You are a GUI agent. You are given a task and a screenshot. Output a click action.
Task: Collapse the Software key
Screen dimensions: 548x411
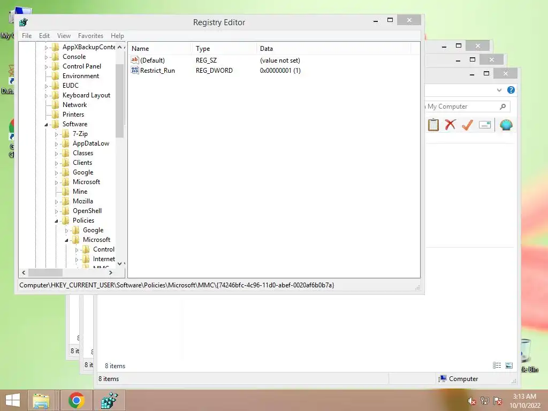tap(46, 124)
